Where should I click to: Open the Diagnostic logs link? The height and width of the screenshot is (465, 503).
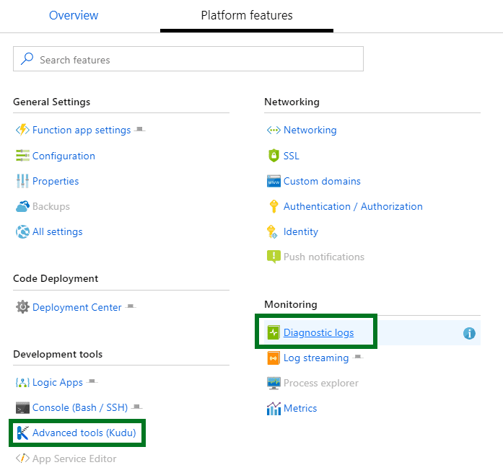pyautogui.click(x=318, y=332)
